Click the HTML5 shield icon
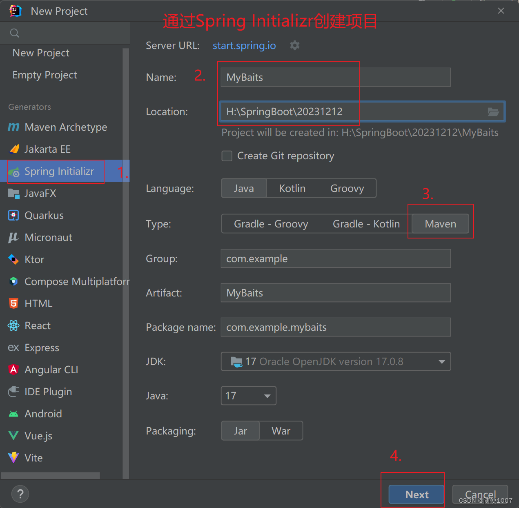Viewport: 519px width, 508px height. (x=14, y=303)
